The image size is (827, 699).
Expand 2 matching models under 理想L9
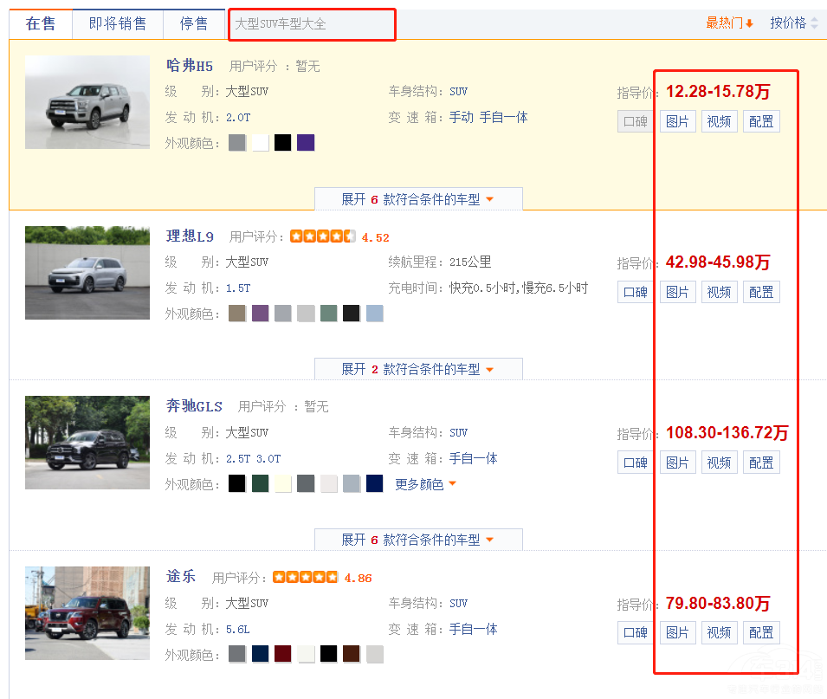pos(417,369)
